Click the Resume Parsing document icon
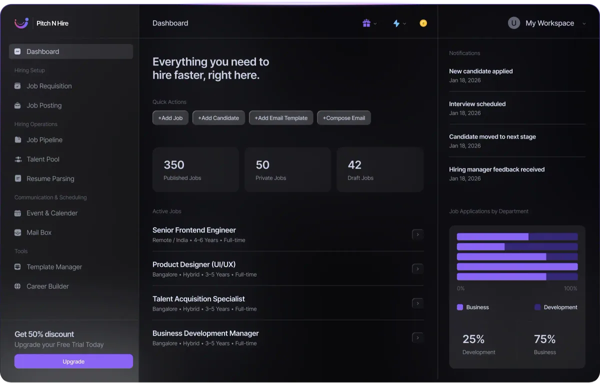 18,178
